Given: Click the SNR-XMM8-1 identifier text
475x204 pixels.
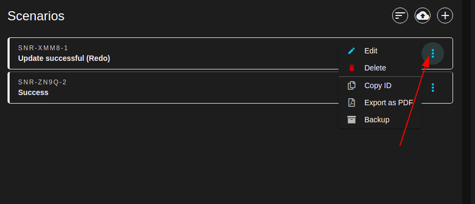Looking at the screenshot, I should coord(43,48).
